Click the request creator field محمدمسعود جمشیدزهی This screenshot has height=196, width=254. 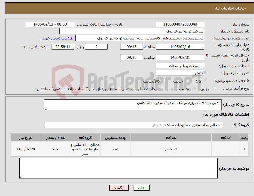[140, 38]
